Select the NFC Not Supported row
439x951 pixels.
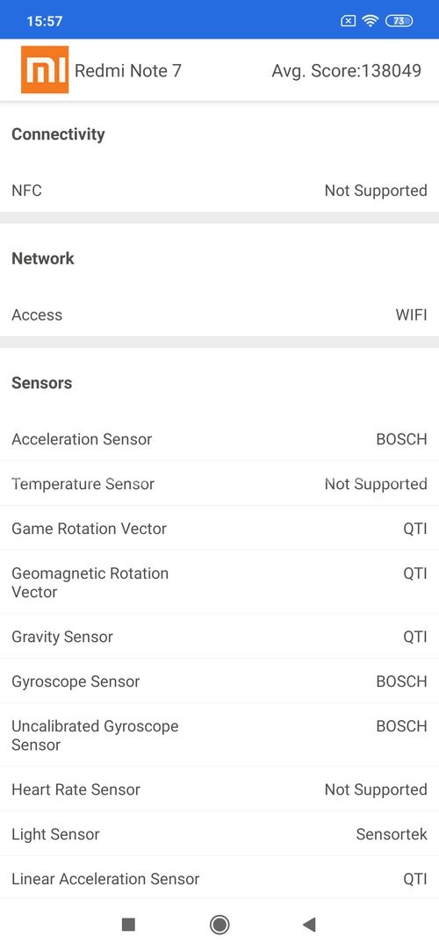[219, 191]
